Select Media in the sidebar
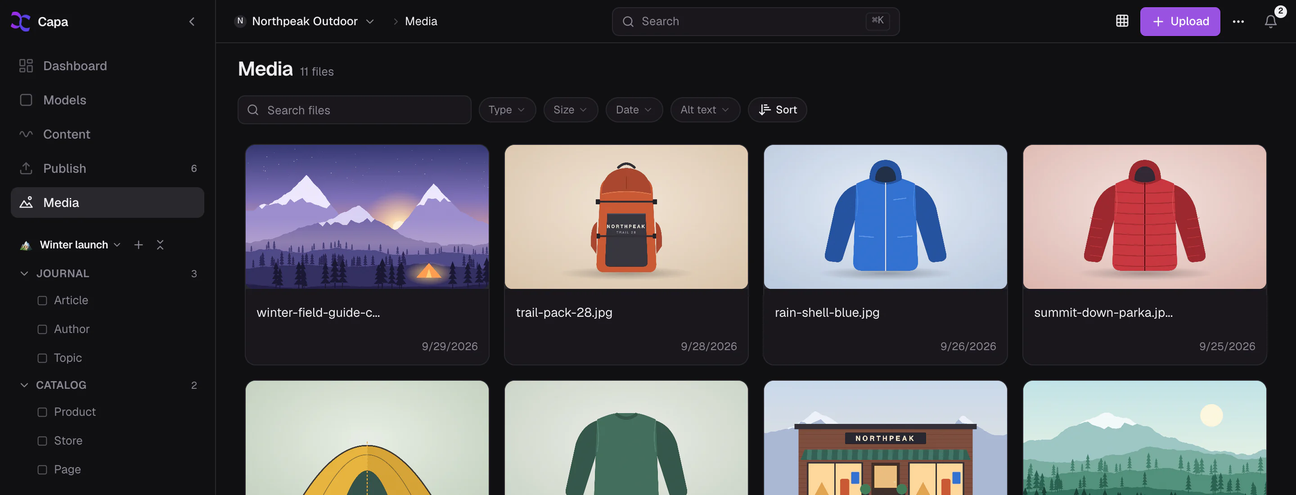 click(107, 203)
